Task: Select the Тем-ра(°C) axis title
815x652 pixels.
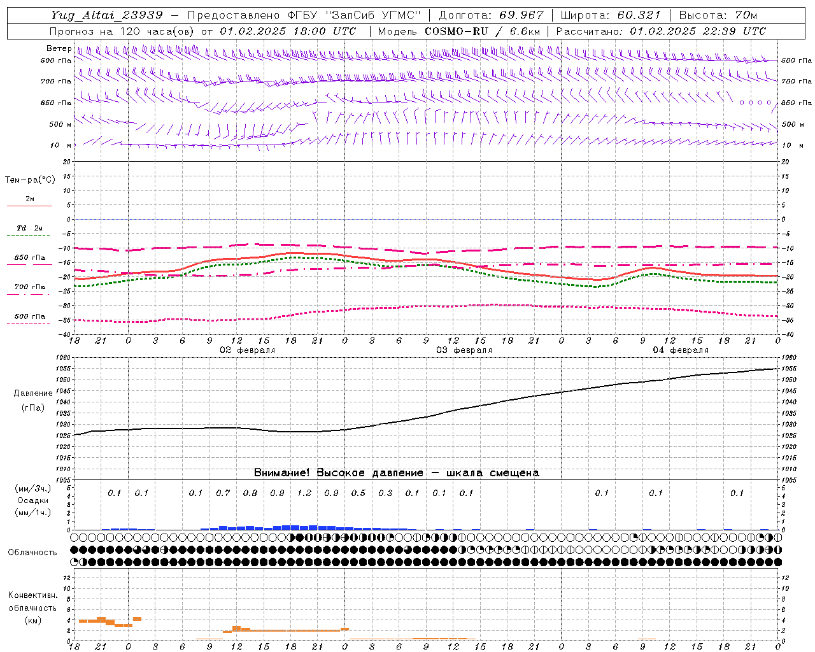Action: click(x=30, y=180)
